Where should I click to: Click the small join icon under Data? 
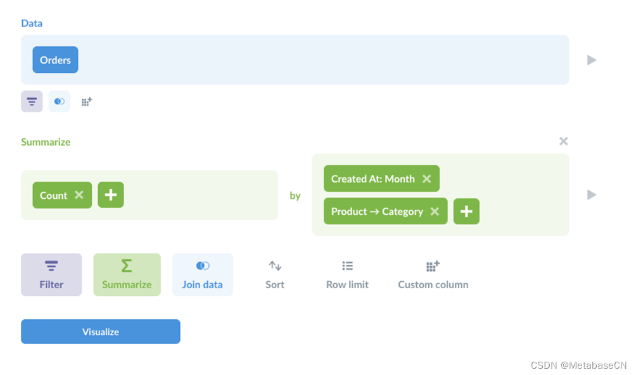(59, 101)
